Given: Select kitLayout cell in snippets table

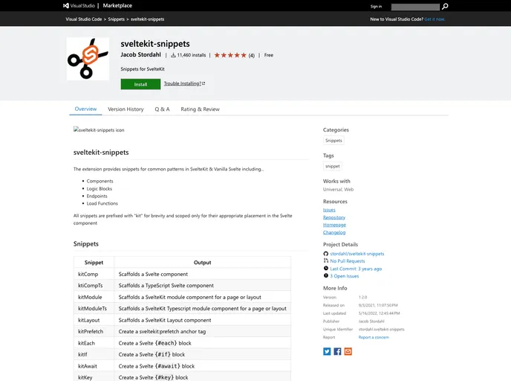Looking at the screenshot, I should pyautogui.click(x=94, y=320).
